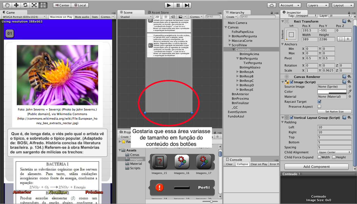Image resolution: width=357 pixels, height=204 pixels.
Task: Click Console Clear button
Action: (229, 164)
